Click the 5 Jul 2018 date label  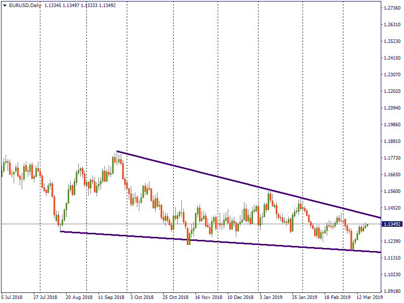click(12, 298)
